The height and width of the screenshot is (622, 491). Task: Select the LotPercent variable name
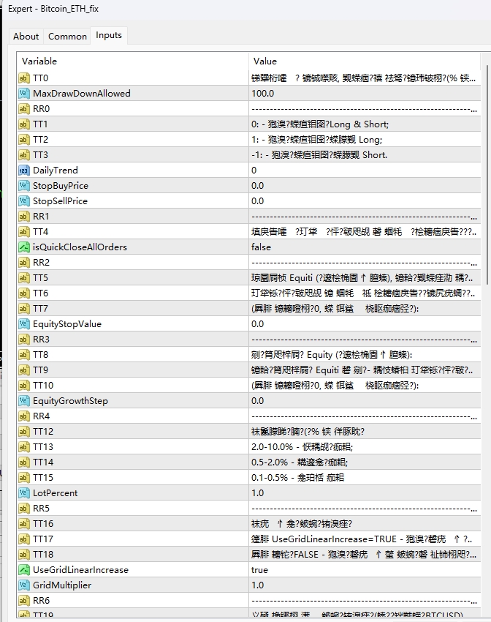(56, 493)
